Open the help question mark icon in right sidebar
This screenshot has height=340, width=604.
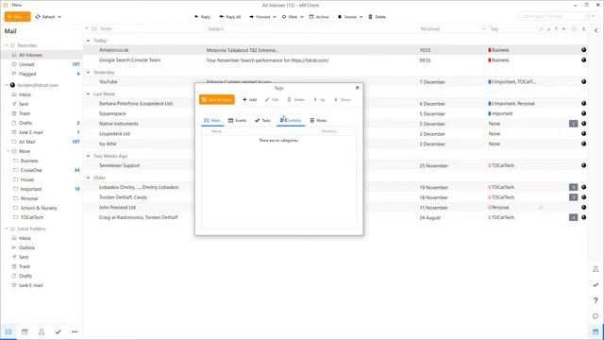[x=596, y=300]
